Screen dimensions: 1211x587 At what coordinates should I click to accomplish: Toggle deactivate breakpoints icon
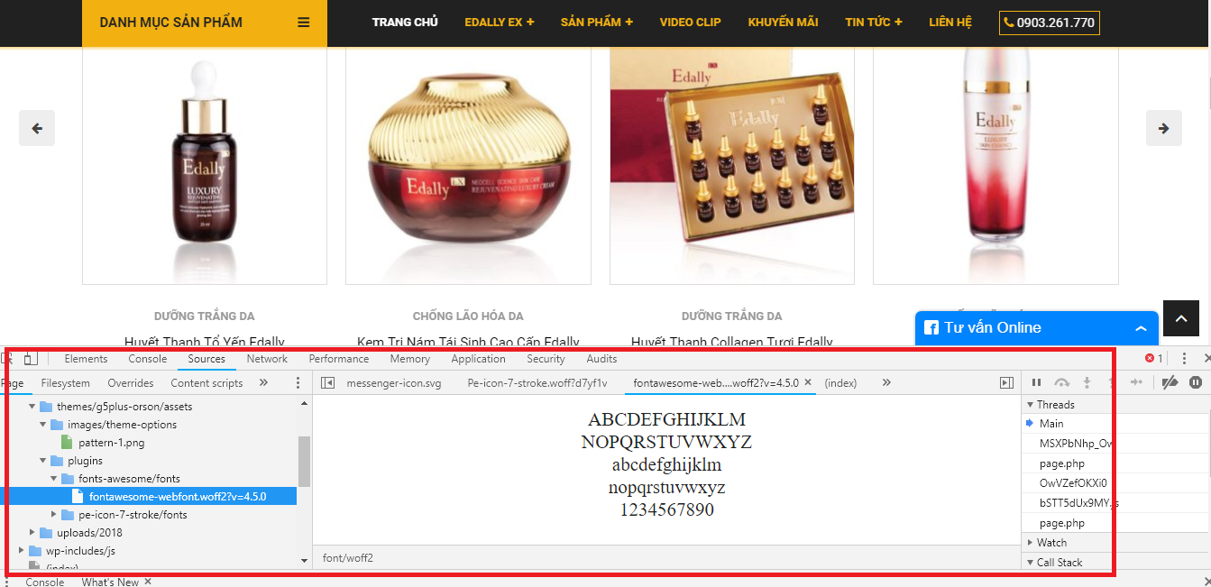(1170, 383)
